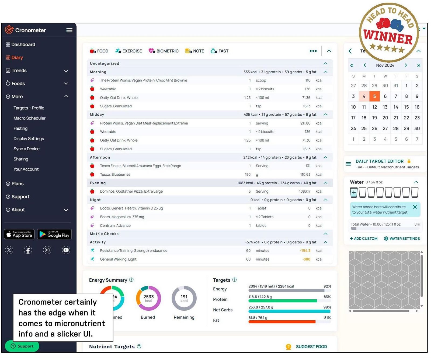Dismiss the water contribution notice
431x358 pixels.
[415, 207]
